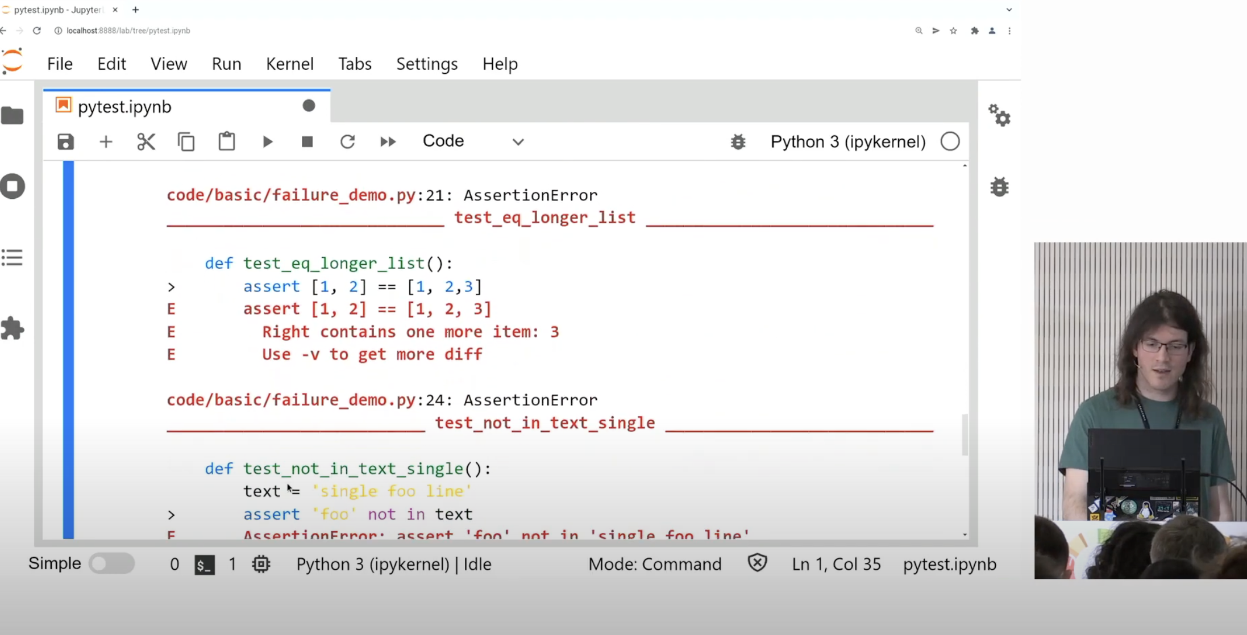Viewport: 1247px width, 635px height.
Task: Open the extension manager puzzle icon
Action: [x=12, y=328]
